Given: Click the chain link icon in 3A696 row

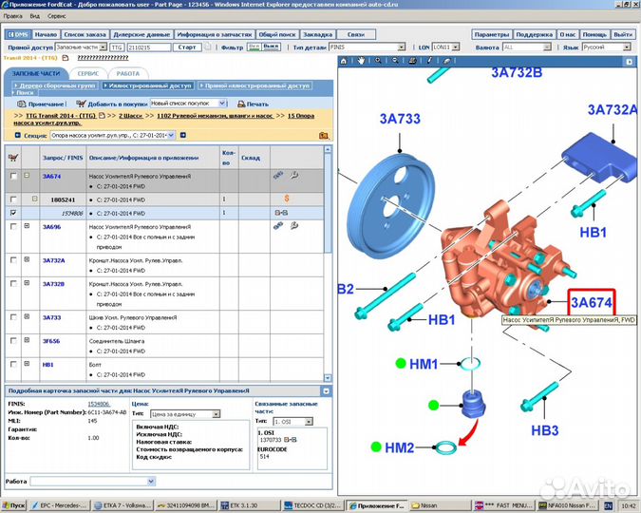Looking at the screenshot, I should [x=277, y=226].
